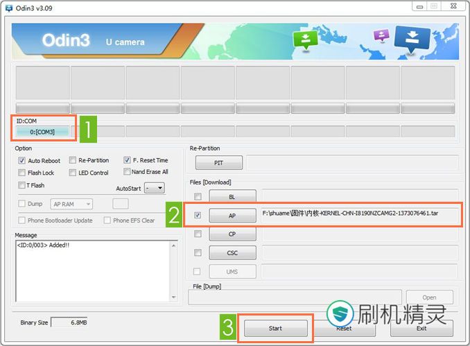The width and height of the screenshot is (470, 346).
Task: Click the Start button
Action: click(275, 328)
